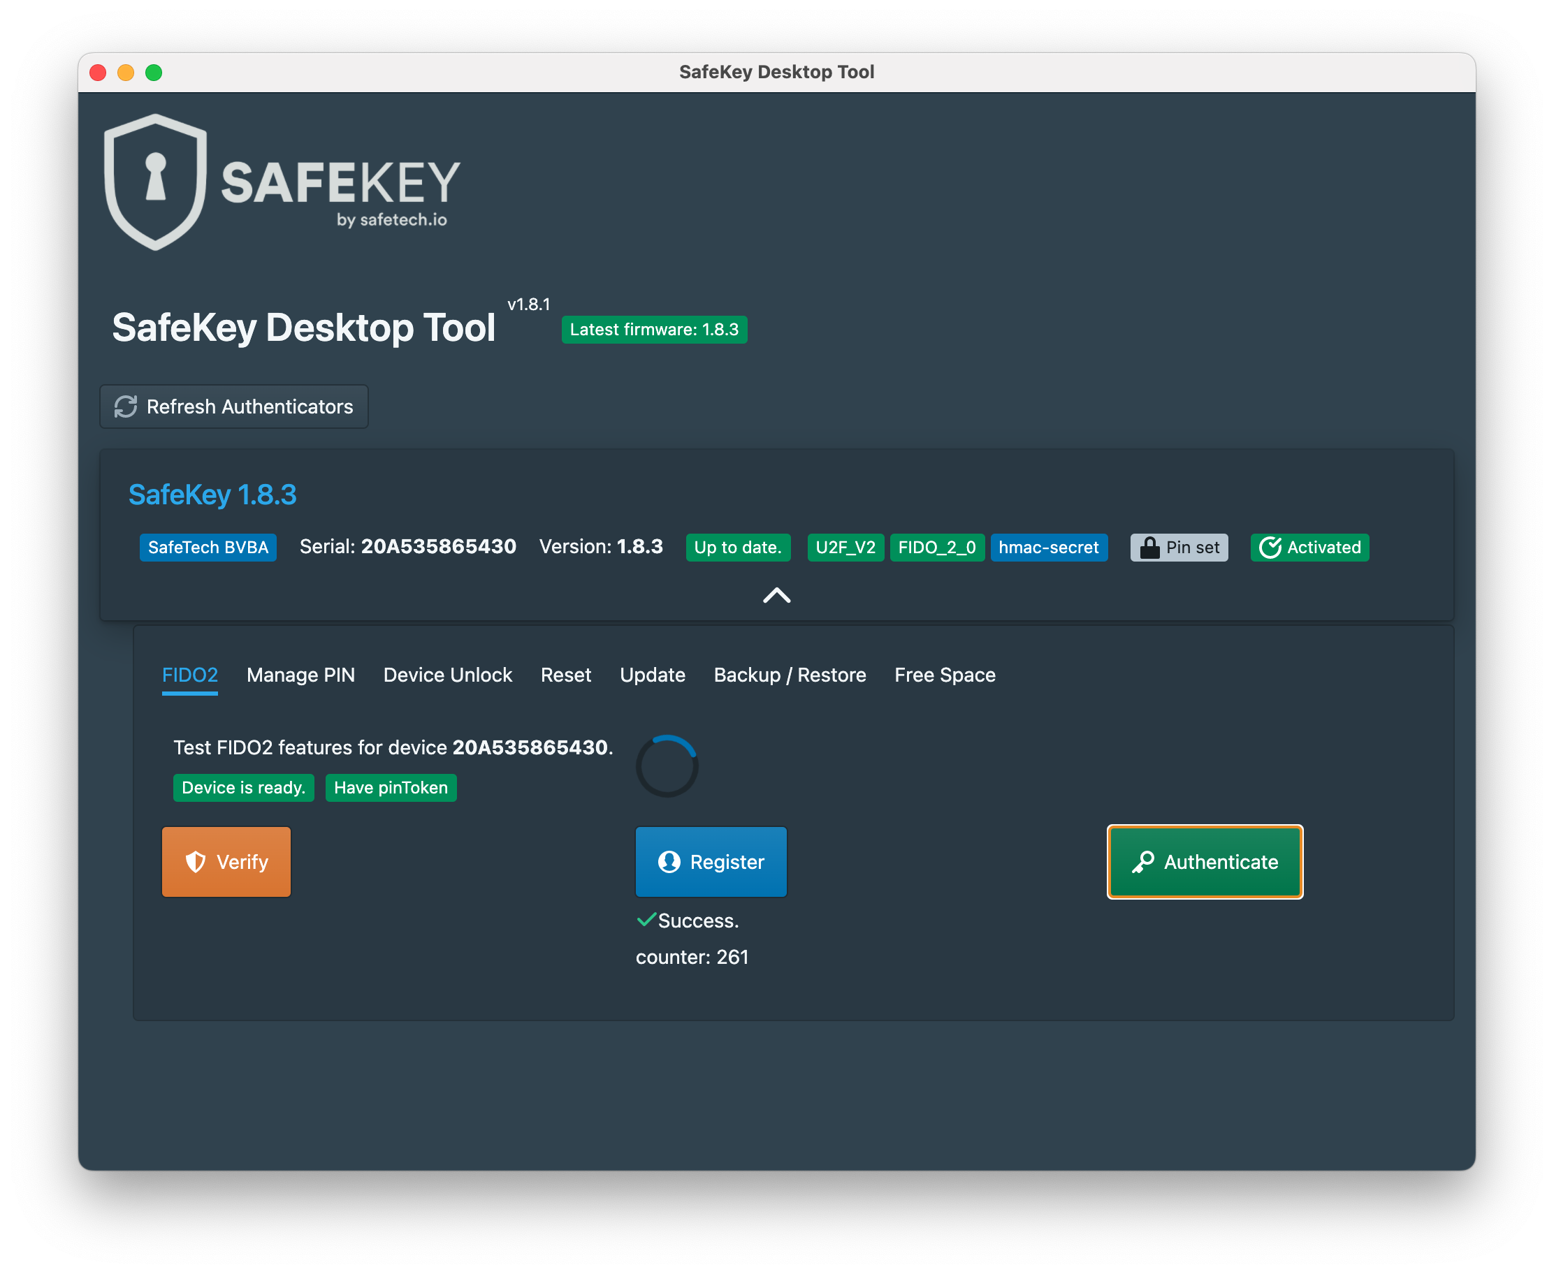Image resolution: width=1554 pixels, height=1274 pixels.
Task: Click the lock icon on Pin set
Action: pyautogui.click(x=1149, y=548)
